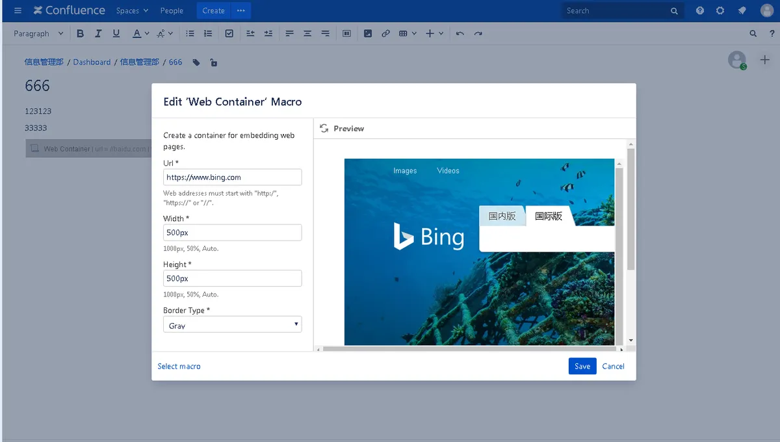Open the hamburger sidebar menu
Image resolution: width=780 pixels, height=442 pixels.
pos(18,10)
